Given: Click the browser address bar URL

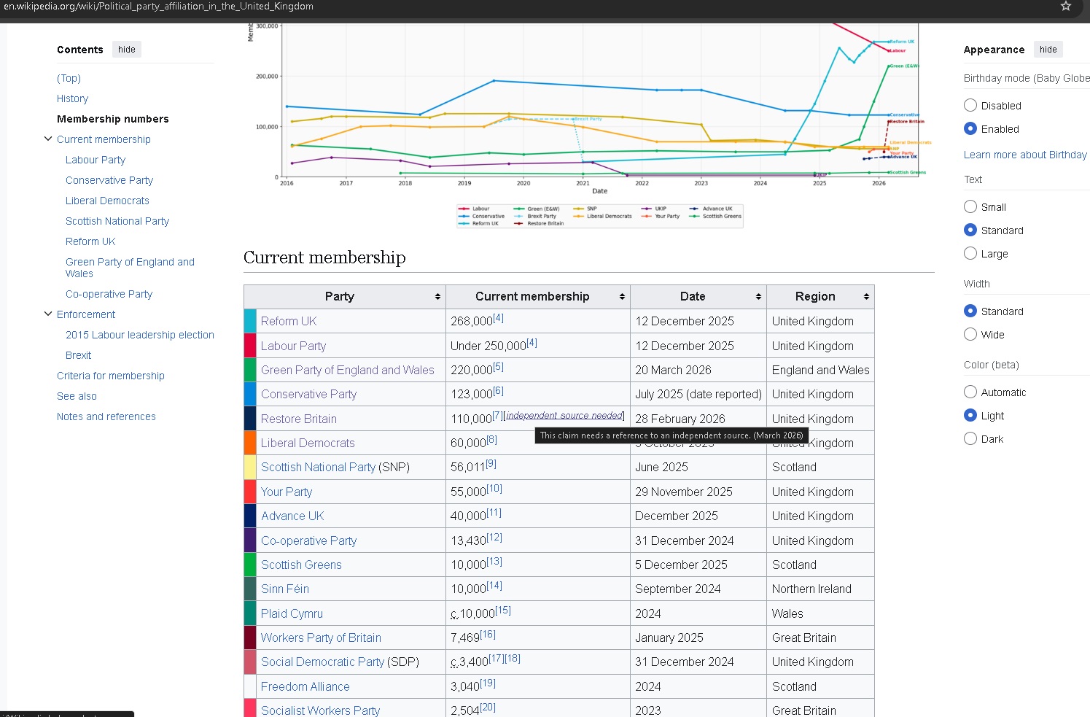Looking at the screenshot, I should 159,7.
